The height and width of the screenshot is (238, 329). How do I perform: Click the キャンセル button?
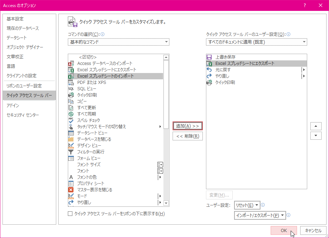(x=313, y=231)
